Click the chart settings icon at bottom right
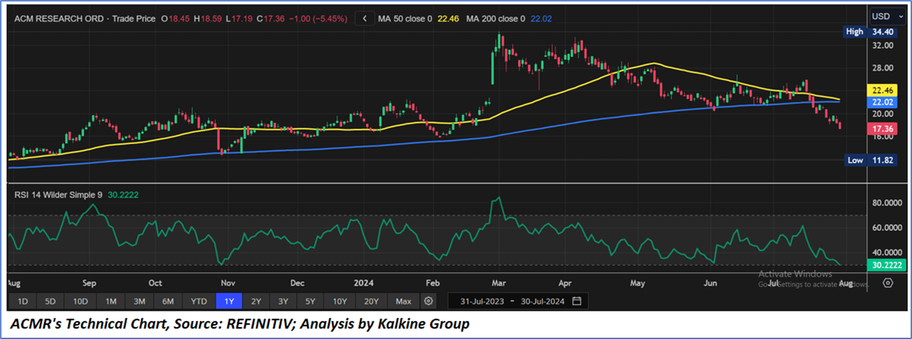This screenshot has width=912, height=339. coord(888,283)
